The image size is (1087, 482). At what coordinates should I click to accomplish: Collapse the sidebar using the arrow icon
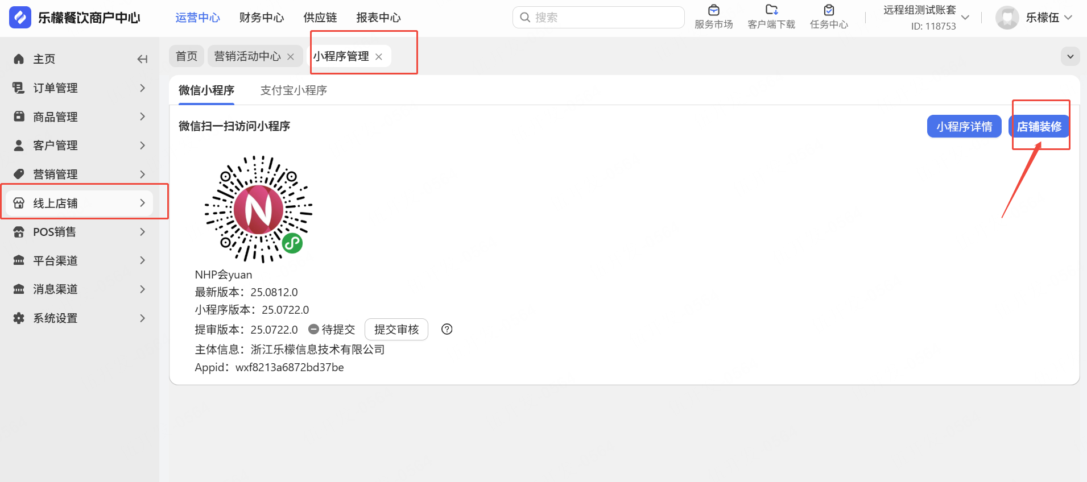tap(142, 59)
